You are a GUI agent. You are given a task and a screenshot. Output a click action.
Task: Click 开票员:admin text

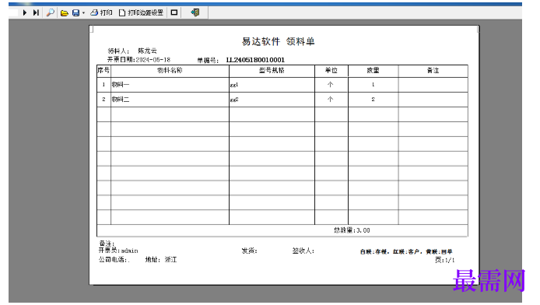click(x=118, y=251)
